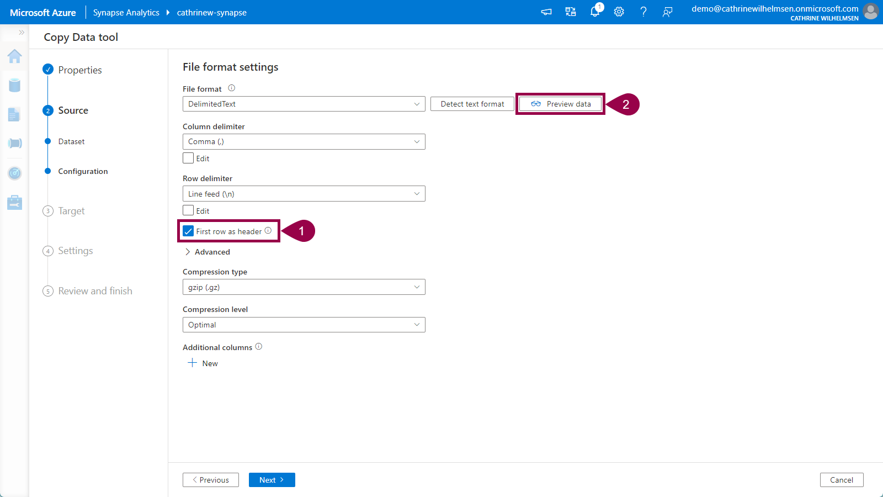Add a New additional column
The width and height of the screenshot is (883, 497).
[203, 363]
